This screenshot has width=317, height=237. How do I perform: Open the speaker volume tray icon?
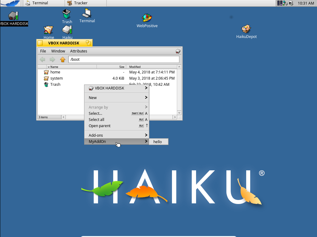point(291,3)
